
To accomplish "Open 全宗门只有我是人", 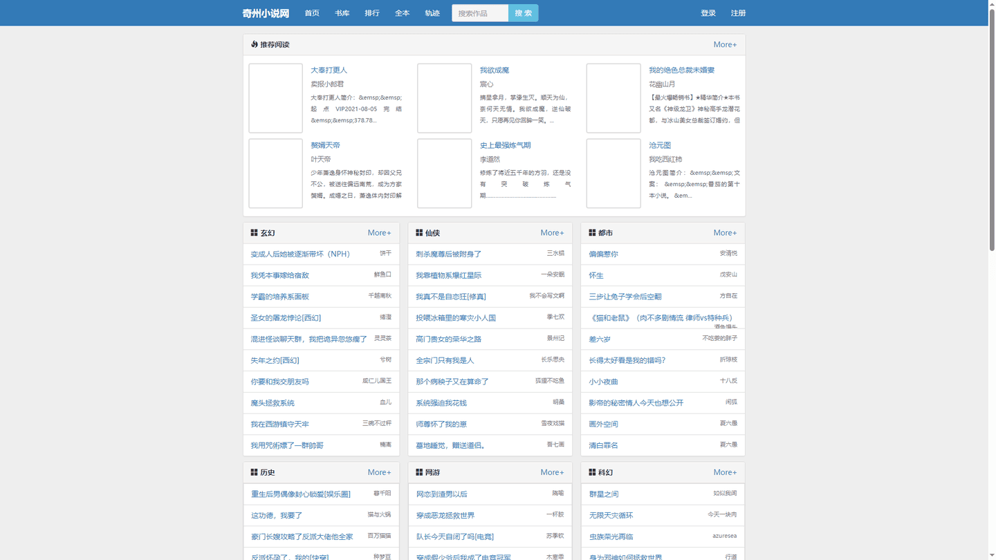I will tap(445, 360).
